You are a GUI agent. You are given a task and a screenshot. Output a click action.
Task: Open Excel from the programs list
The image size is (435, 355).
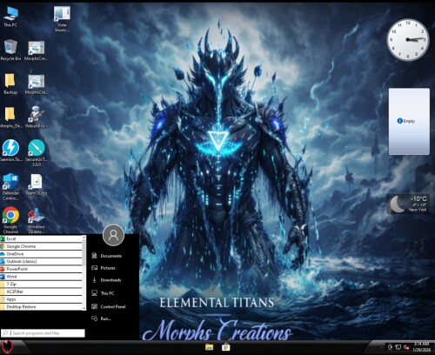41,238
